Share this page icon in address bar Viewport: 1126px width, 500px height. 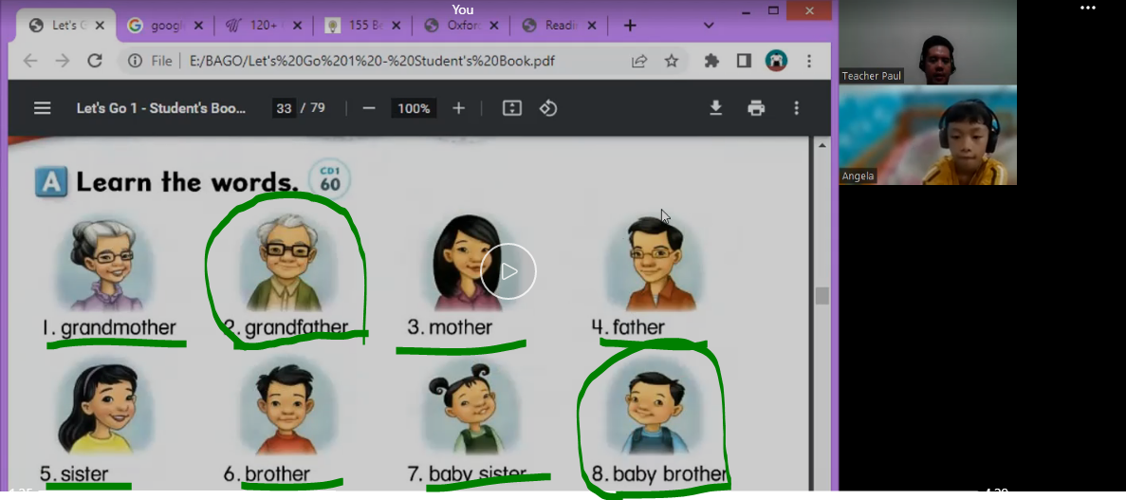pyautogui.click(x=639, y=61)
